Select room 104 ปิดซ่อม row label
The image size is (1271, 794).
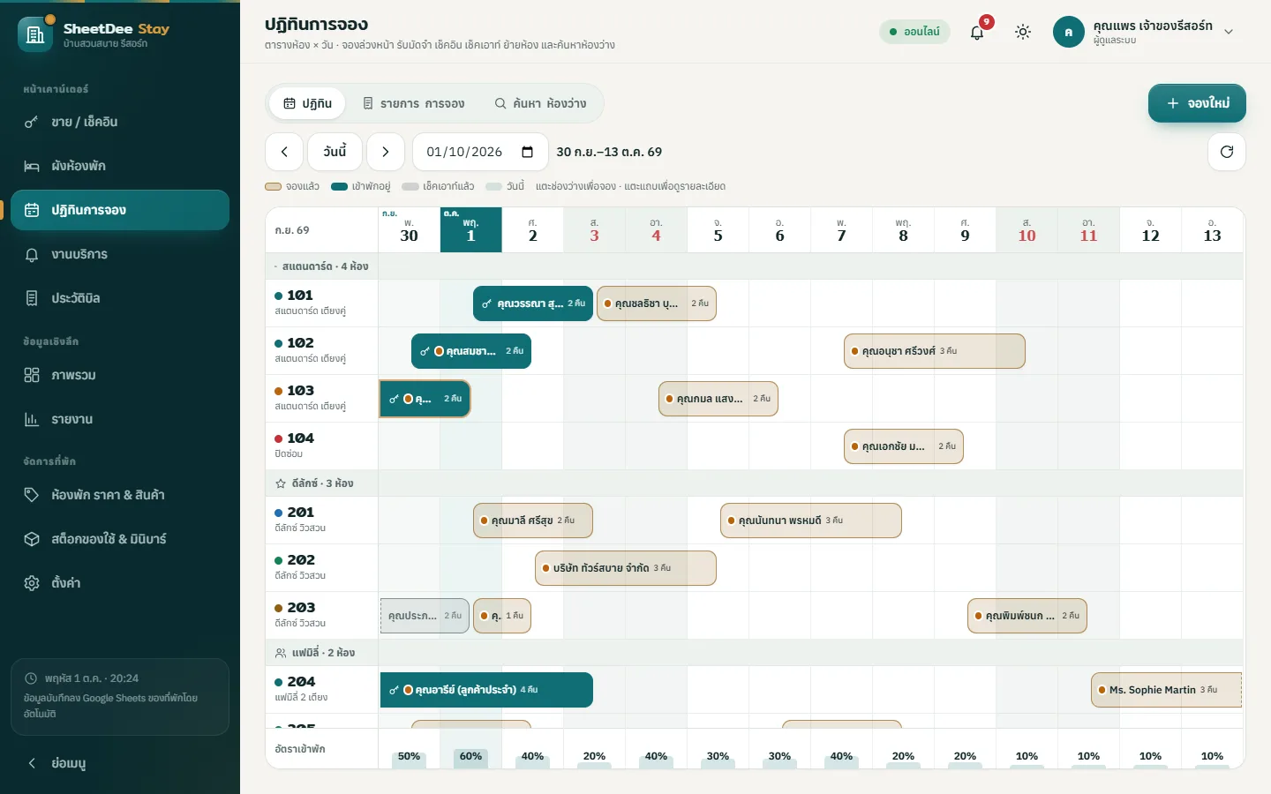[322, 446]
